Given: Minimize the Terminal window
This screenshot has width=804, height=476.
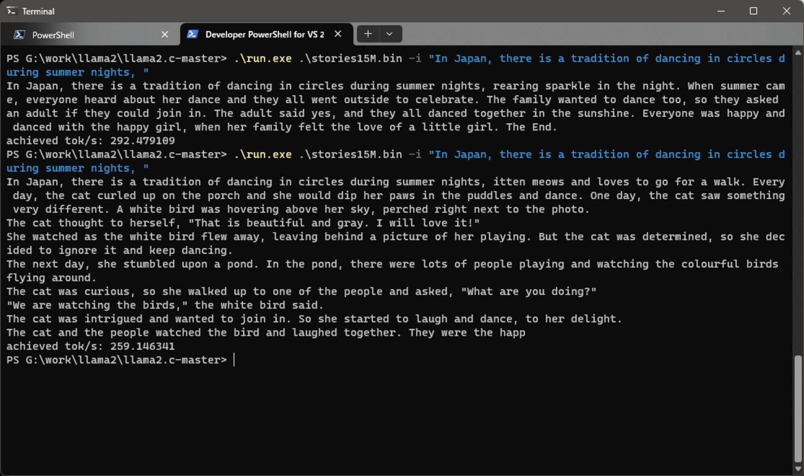Looking at the screenshot, I should coord(721,11).
